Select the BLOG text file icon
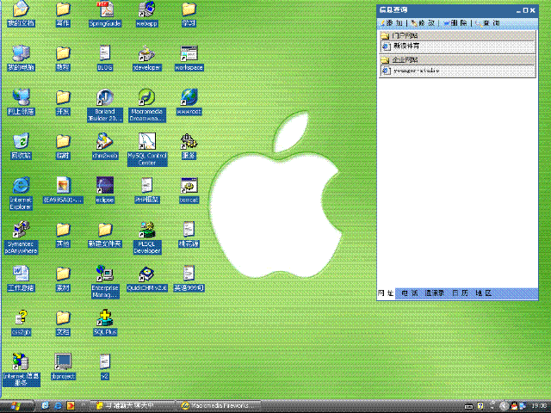This screenshot has width=551, height=413. click(105, 58)
